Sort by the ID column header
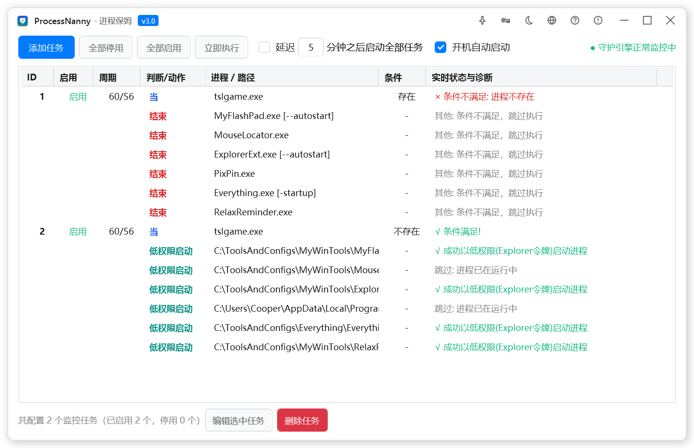The image size is (694, 448). (37, 77)
